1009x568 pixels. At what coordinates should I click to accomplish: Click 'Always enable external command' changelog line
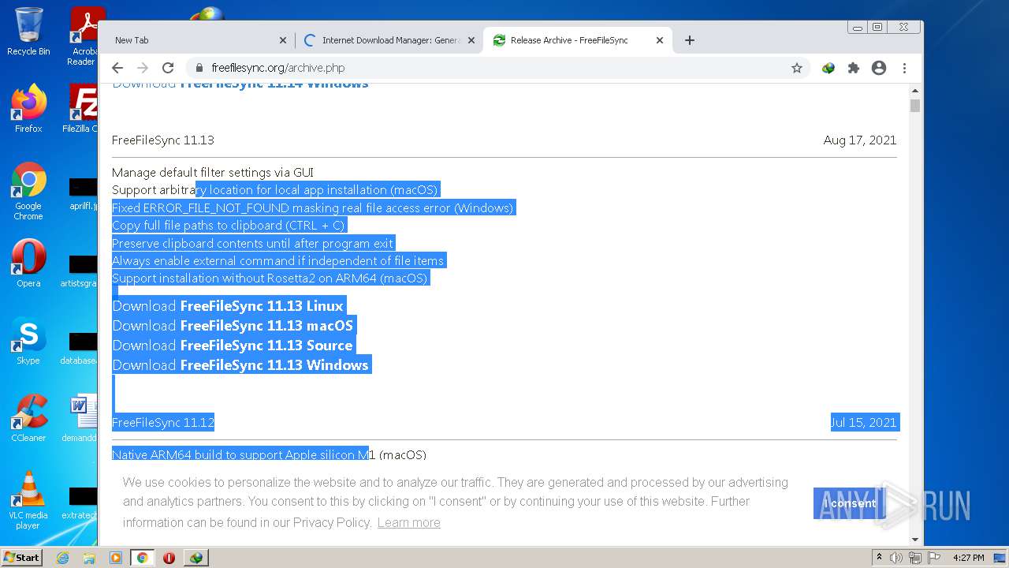(277, 261)
